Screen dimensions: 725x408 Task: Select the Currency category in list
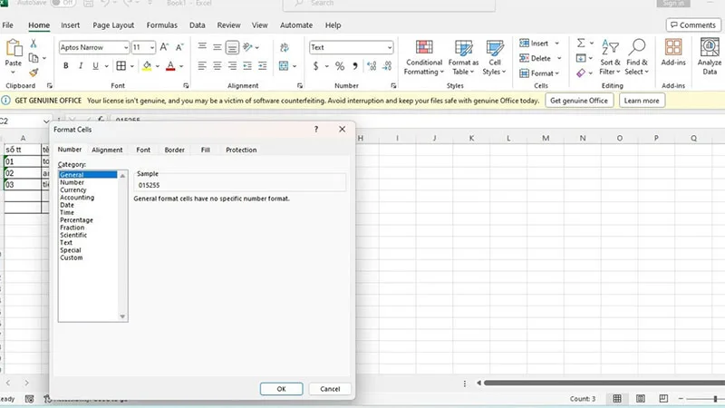73,189
